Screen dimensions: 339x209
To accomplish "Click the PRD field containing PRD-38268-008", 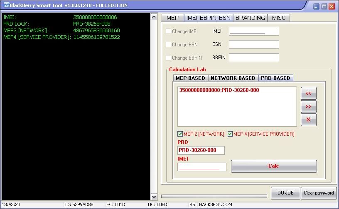I will 201,150.
